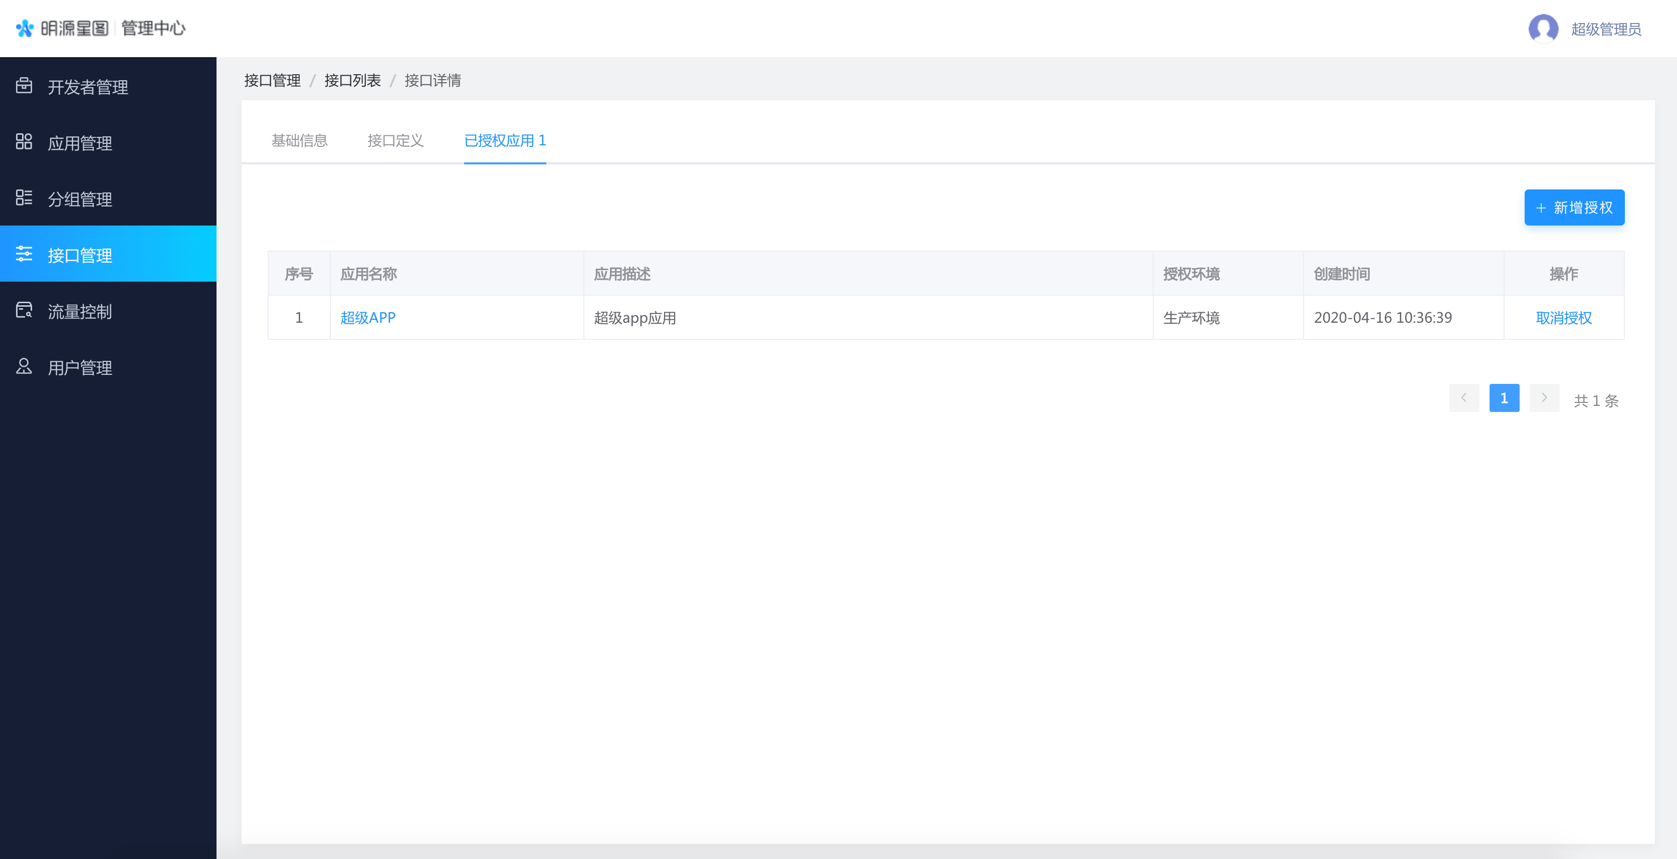
Task: Select page 1 in pagination
Action: 1504,397
